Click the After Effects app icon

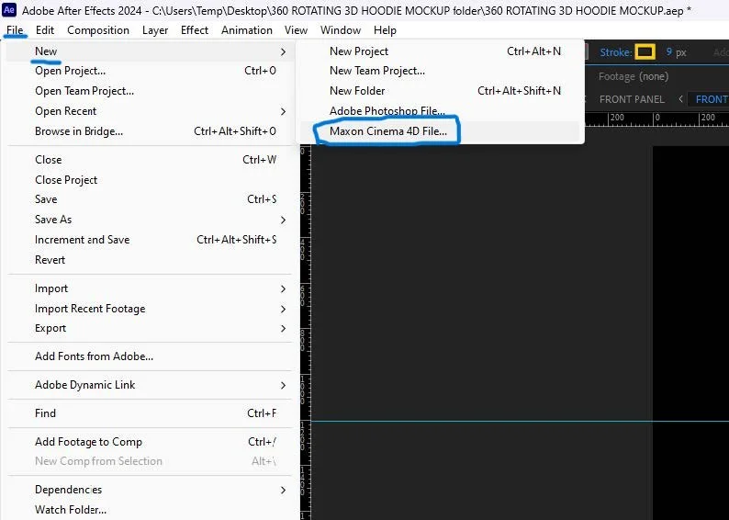tap(9, 9)
